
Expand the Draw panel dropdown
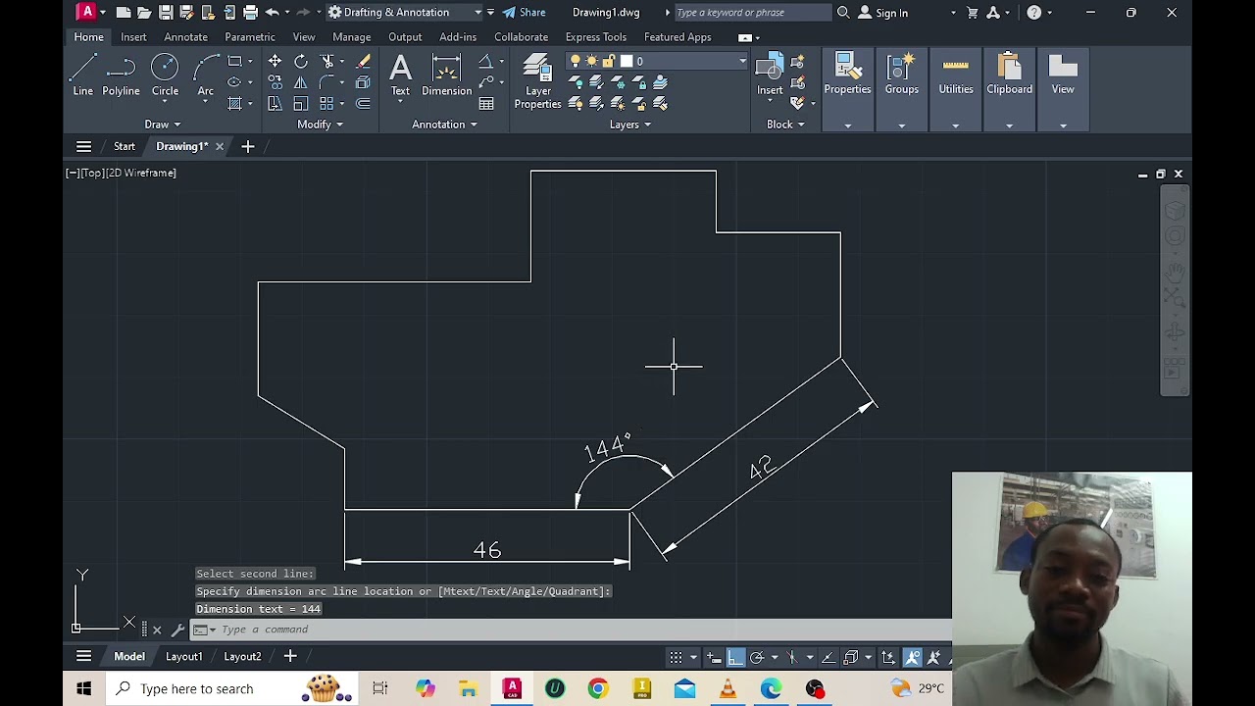pyautogui.click(x=163, y=125)
